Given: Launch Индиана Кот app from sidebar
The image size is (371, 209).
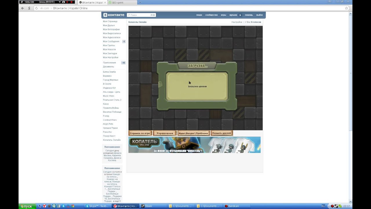Looking at the screenshot, I should pos(109,88).
